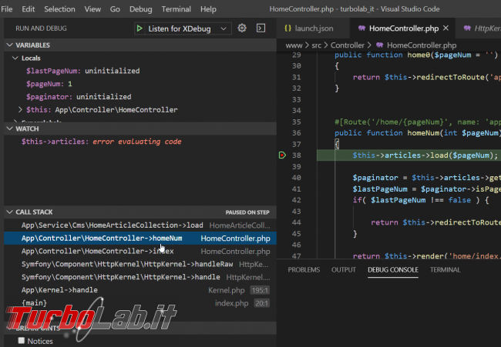Click the breakpoint marker on line 38

point(282,155)
